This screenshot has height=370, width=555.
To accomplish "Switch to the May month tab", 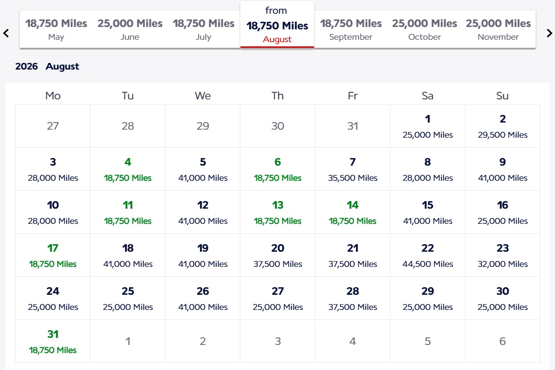I will (x=56, y=29).
